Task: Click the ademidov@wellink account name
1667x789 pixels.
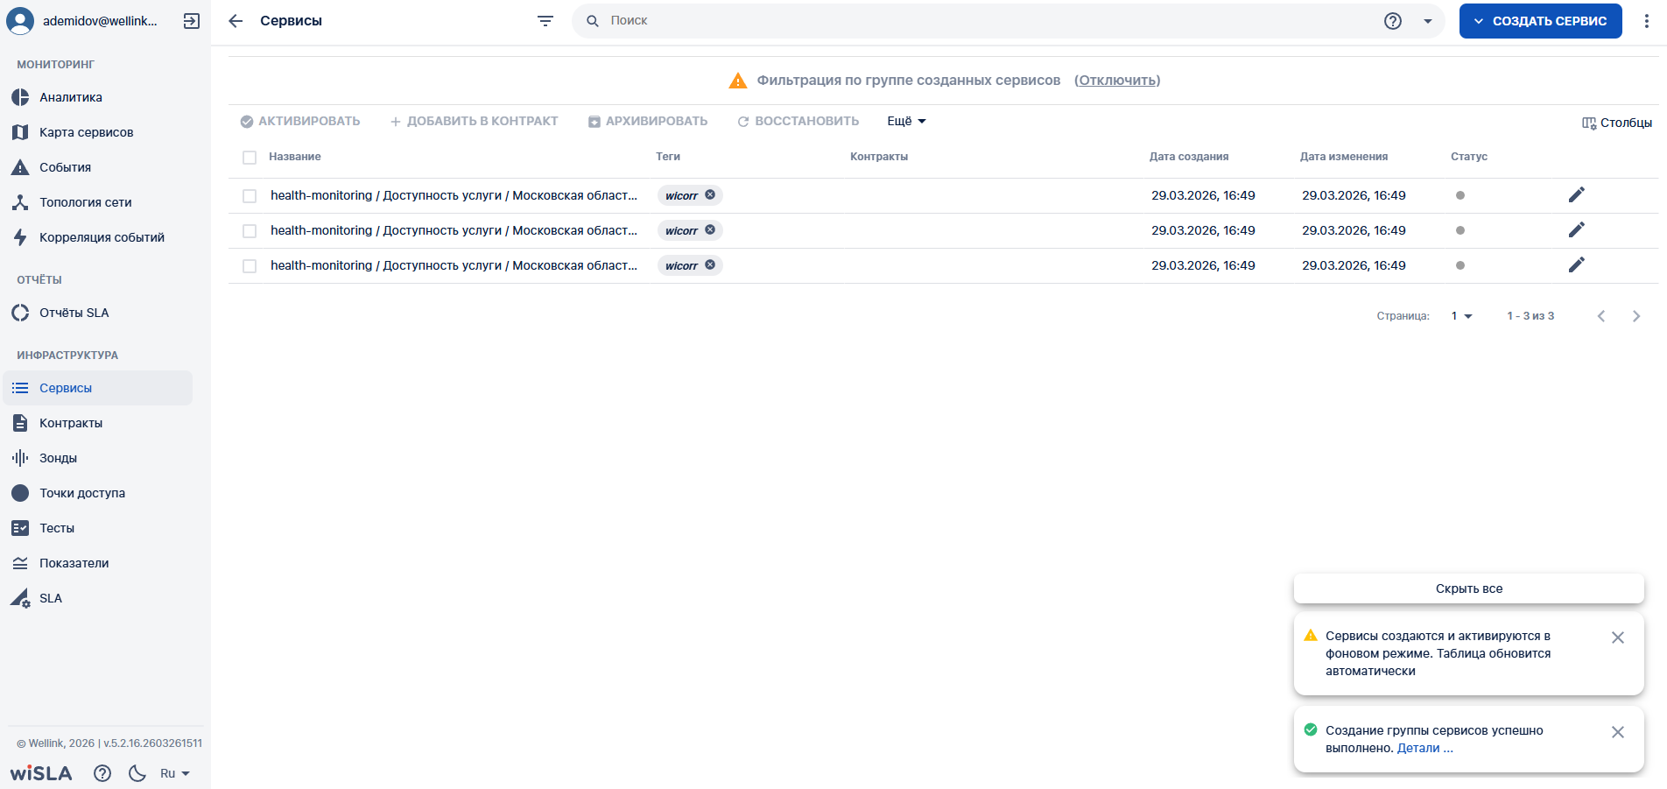Action: (x=100, y=21)
